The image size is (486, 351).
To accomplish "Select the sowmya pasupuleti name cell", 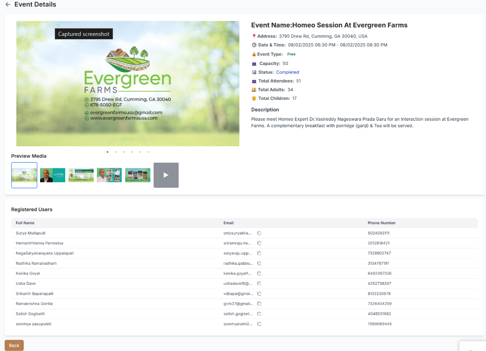I will tap(34, 324).
